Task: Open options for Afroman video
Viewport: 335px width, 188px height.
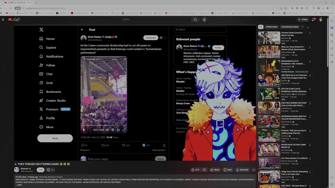Action: [x=310, y=131]
